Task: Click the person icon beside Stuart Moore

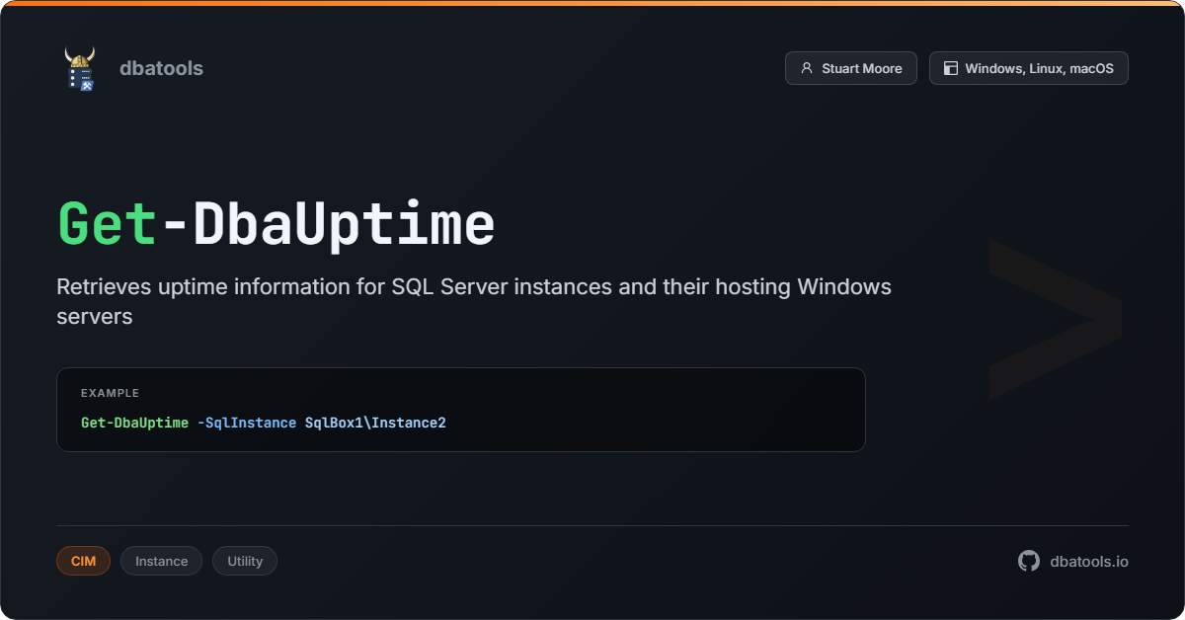Action: tap(807, 68)
